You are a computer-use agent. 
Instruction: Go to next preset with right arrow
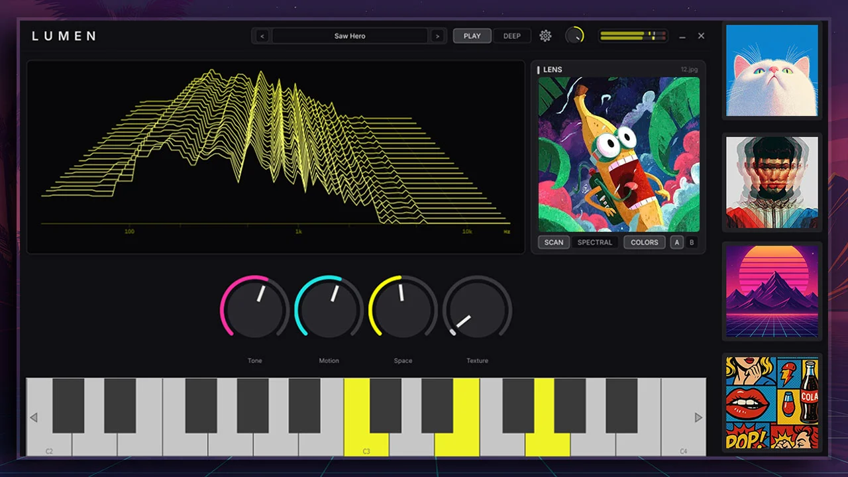437,36
